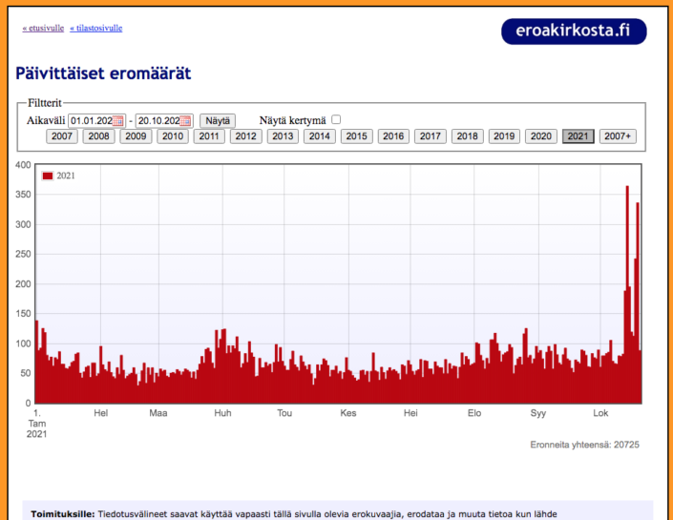Click the red 2021 legend swatch
The height and width of the screenshot is (520, 673).
[47, 176]
